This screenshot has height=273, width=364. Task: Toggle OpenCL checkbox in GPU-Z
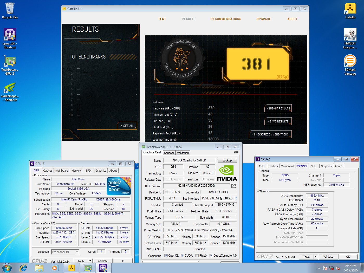(166, 256)
